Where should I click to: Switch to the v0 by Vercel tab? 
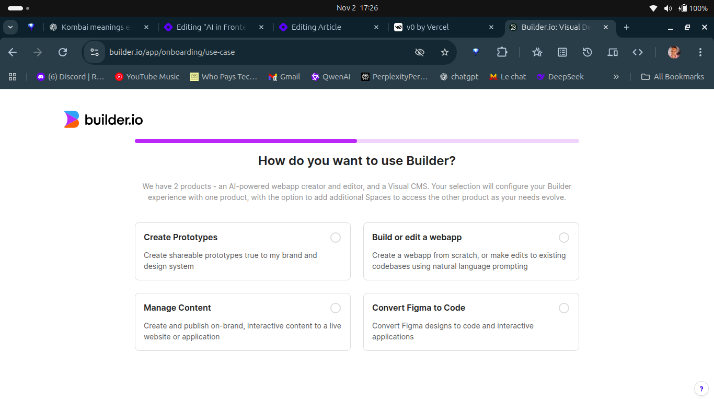click(x=444, y=27)
